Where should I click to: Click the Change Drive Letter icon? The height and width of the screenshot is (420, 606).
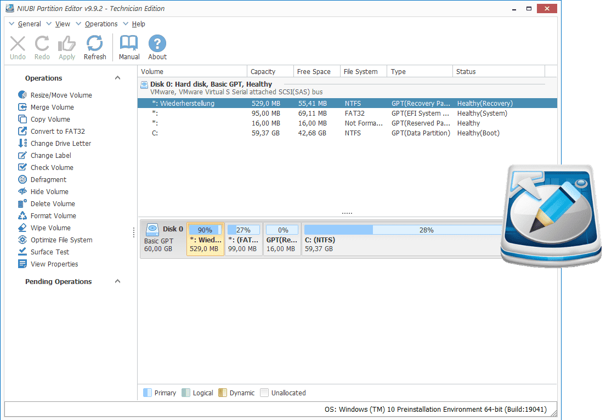click(22, 143)
